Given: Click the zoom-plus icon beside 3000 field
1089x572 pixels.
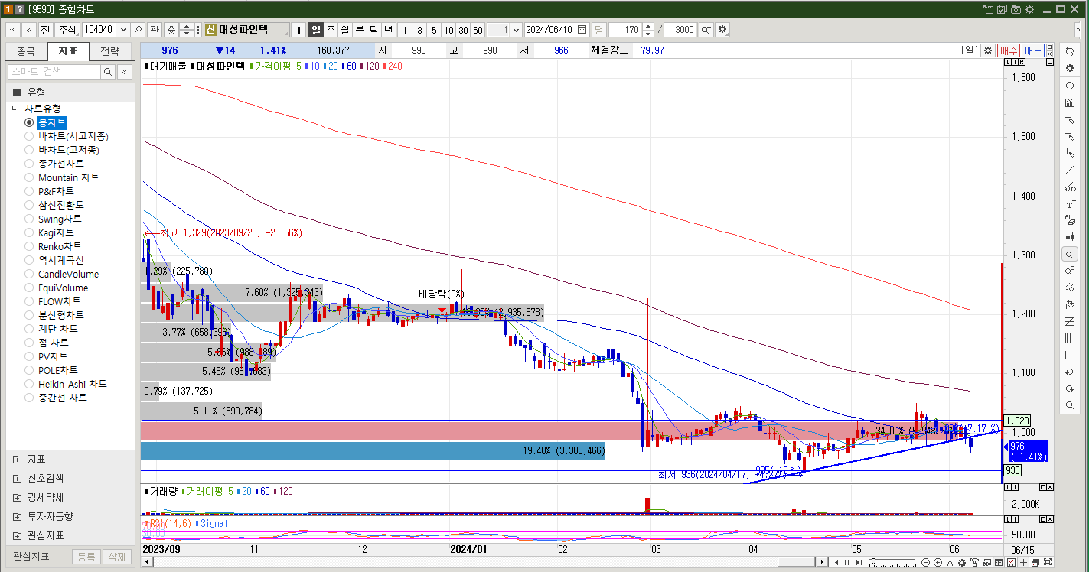Looking at the screenshot, I should [706, 30].
